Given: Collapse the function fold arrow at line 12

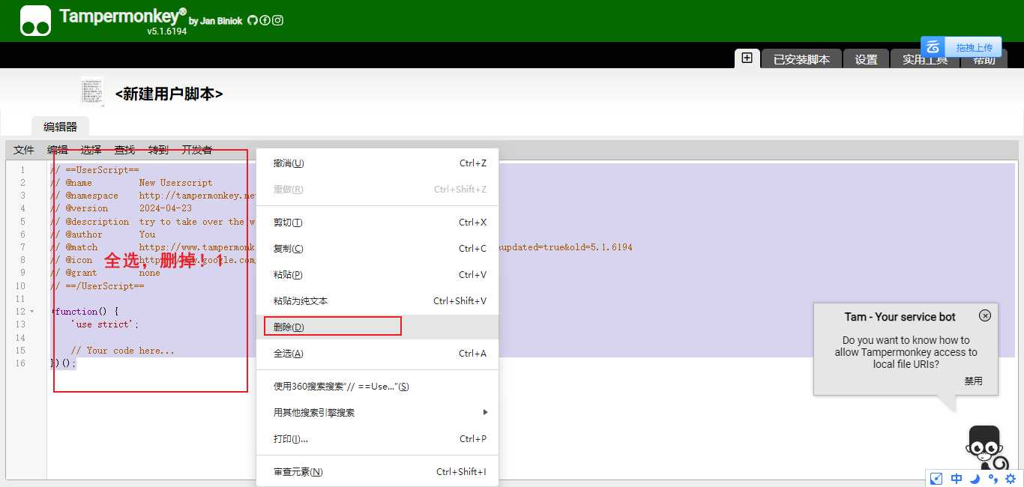Looking at the screenshot, I should 31,311.
